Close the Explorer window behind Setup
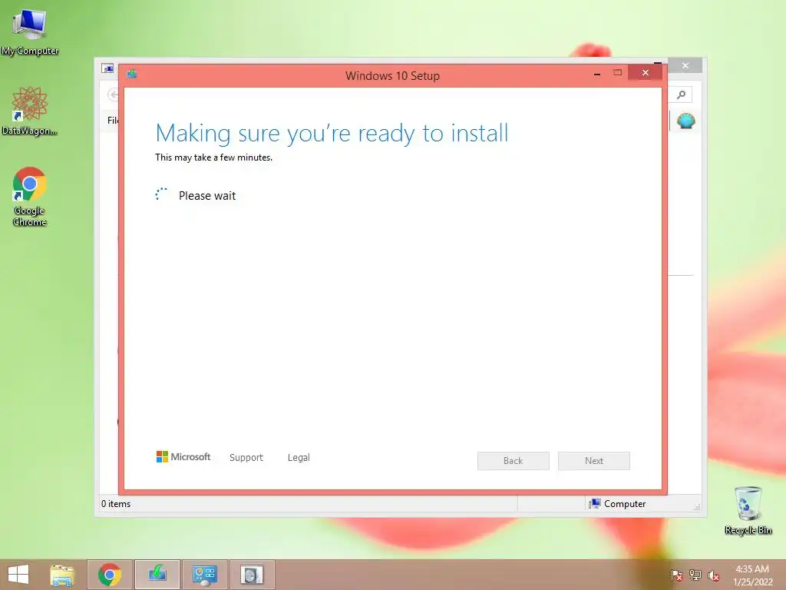 tap(685, 66)
